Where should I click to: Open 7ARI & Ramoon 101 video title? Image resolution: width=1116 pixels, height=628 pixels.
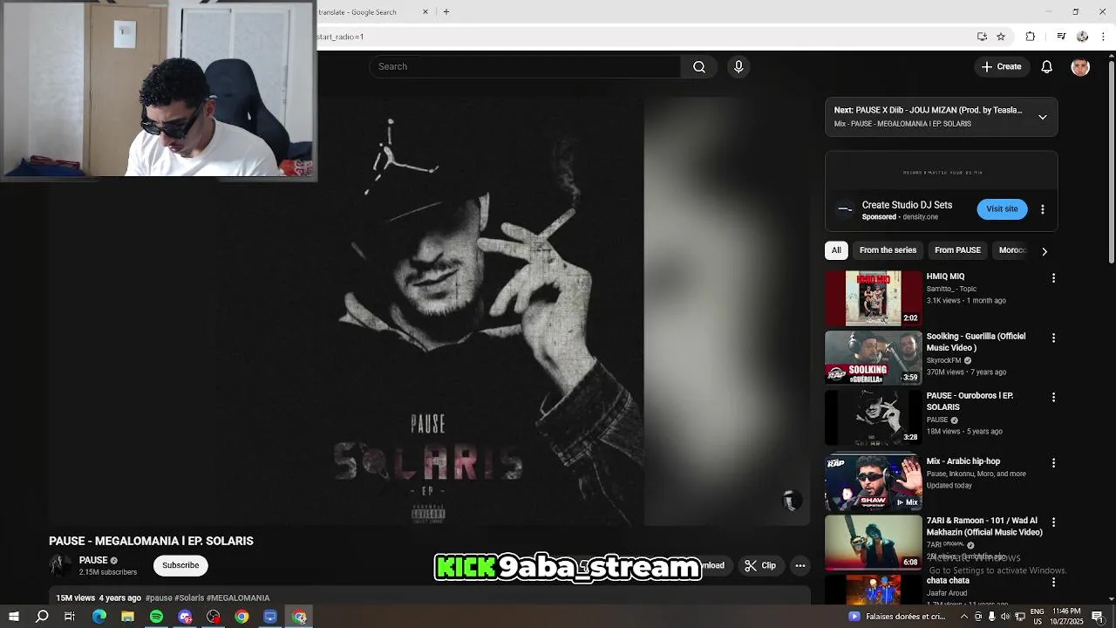pos(984,526)
